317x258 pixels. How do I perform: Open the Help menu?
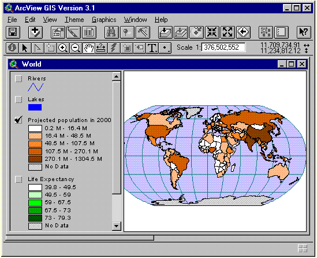coord(161,20)
